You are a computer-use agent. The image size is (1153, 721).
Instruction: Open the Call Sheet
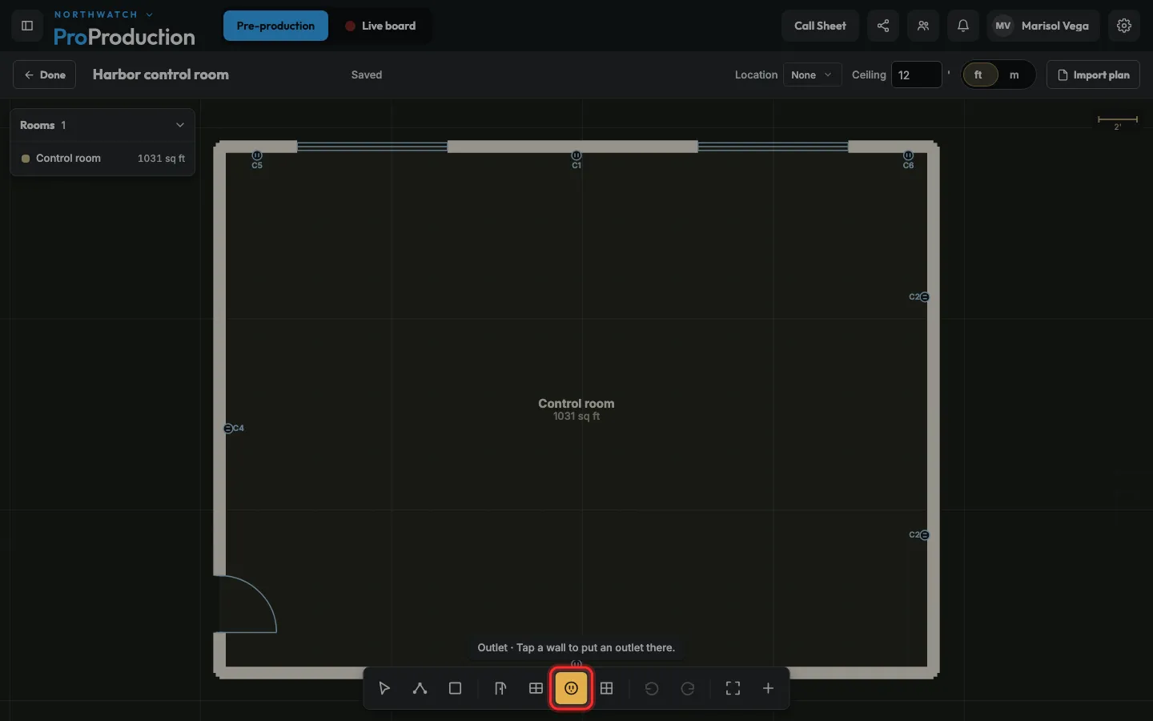820,26
